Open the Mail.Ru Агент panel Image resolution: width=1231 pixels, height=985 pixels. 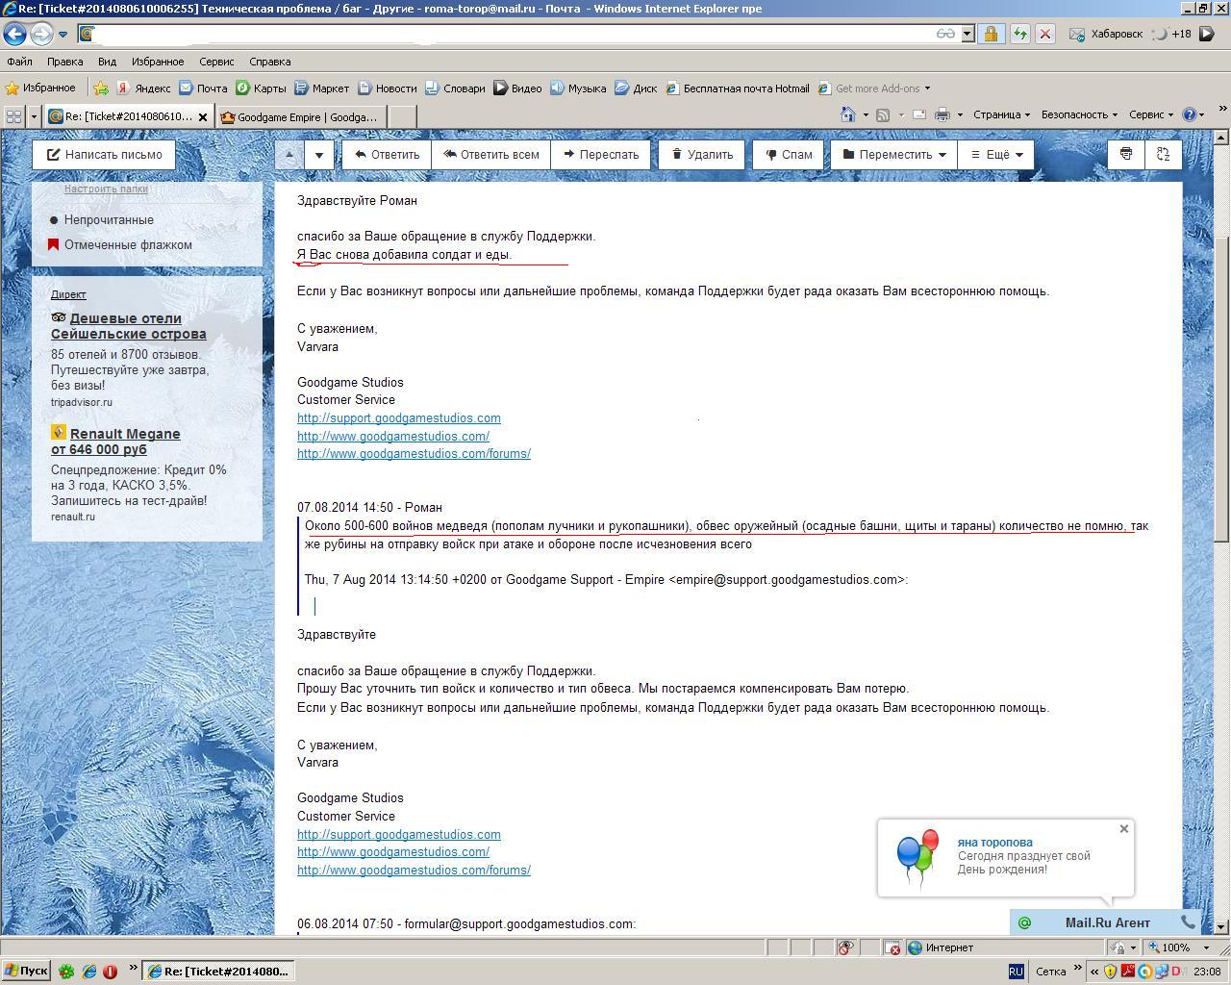pyautogui.click(x=1106, y=922)
